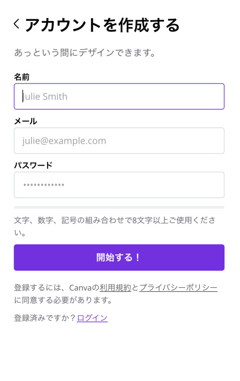The image size is (240, 381).
Task: Click the Julie Smith placeholder text
Action: [45, 97]
